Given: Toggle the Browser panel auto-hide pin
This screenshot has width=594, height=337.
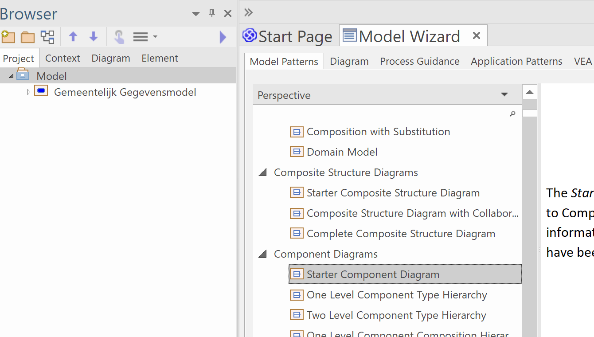Looking at the screenshot, I should [x=212, y=13].
